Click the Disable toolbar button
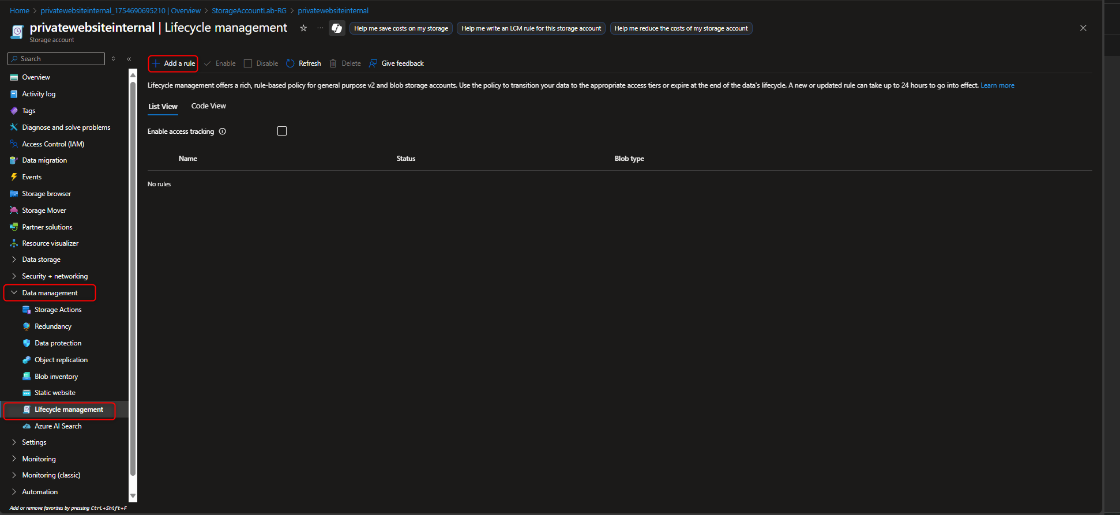 pos(261,63)
